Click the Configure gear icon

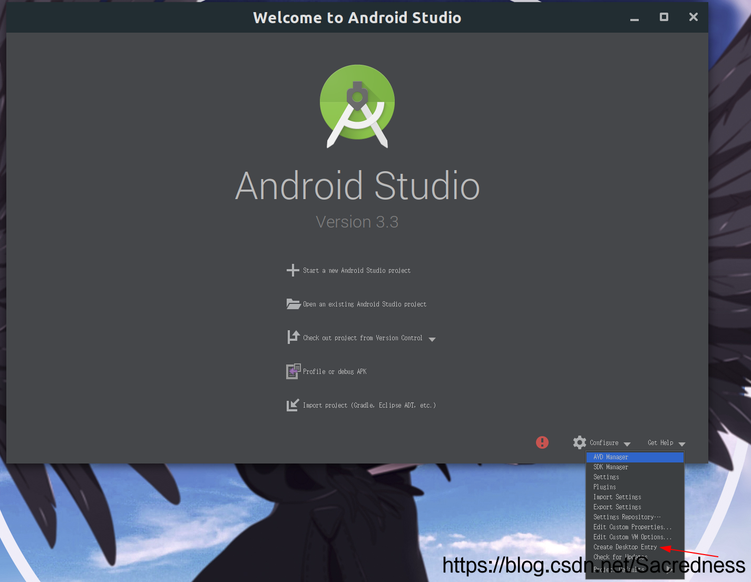(580, 442)
